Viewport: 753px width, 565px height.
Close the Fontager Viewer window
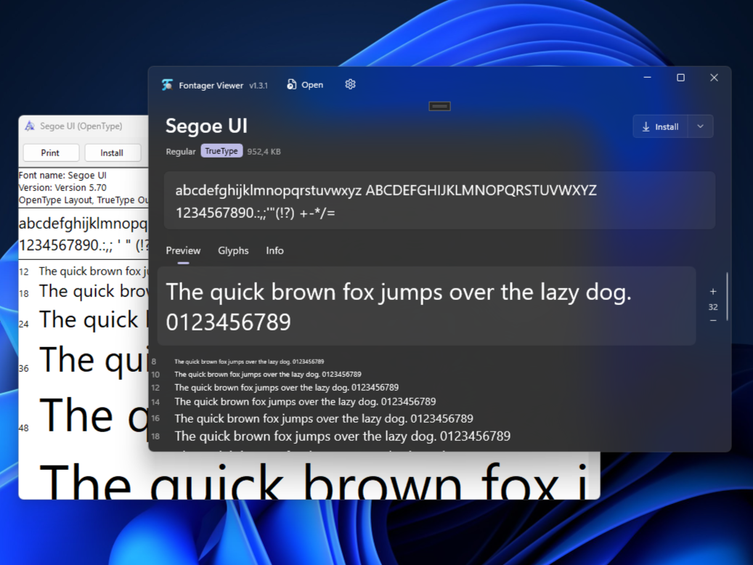[x=714, y=78]
